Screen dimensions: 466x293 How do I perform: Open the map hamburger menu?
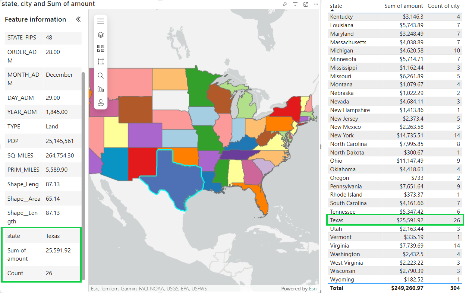(101, 21)
